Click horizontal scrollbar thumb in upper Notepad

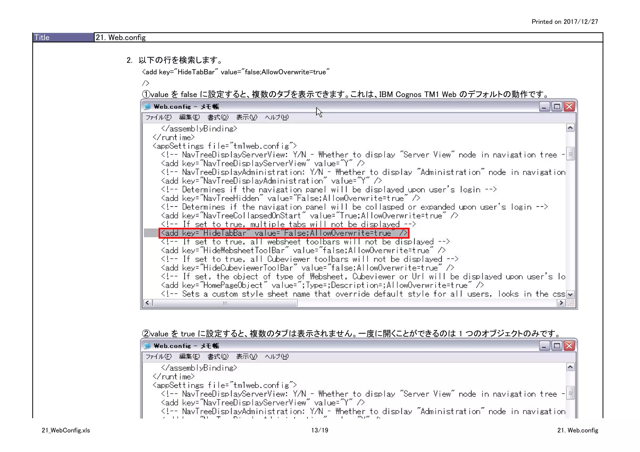225,303
